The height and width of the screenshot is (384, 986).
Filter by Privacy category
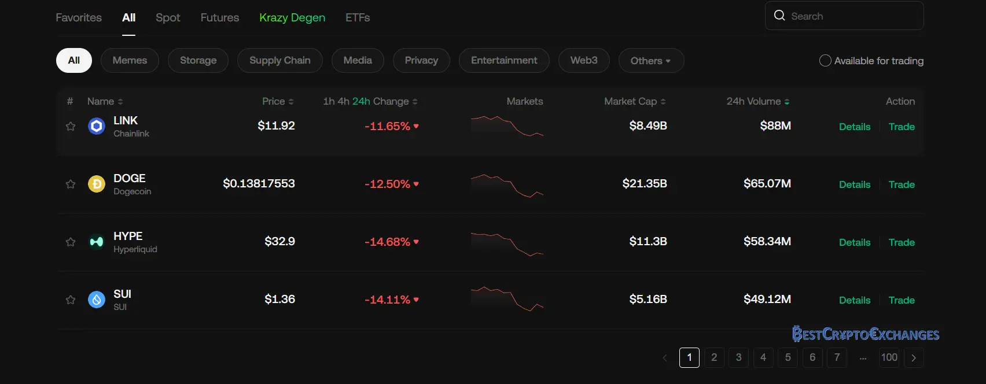pyautogui.click(x=421, y=60)
